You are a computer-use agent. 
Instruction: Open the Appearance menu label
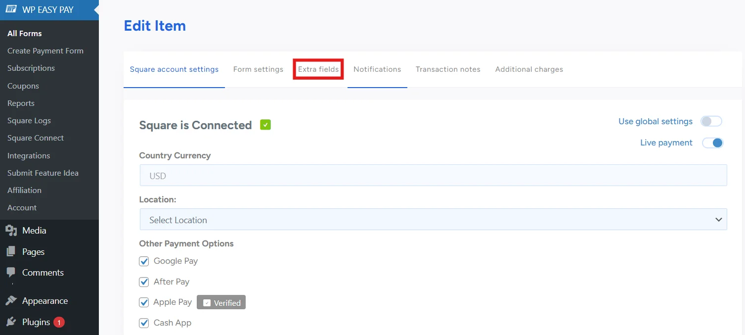(45, 301)
